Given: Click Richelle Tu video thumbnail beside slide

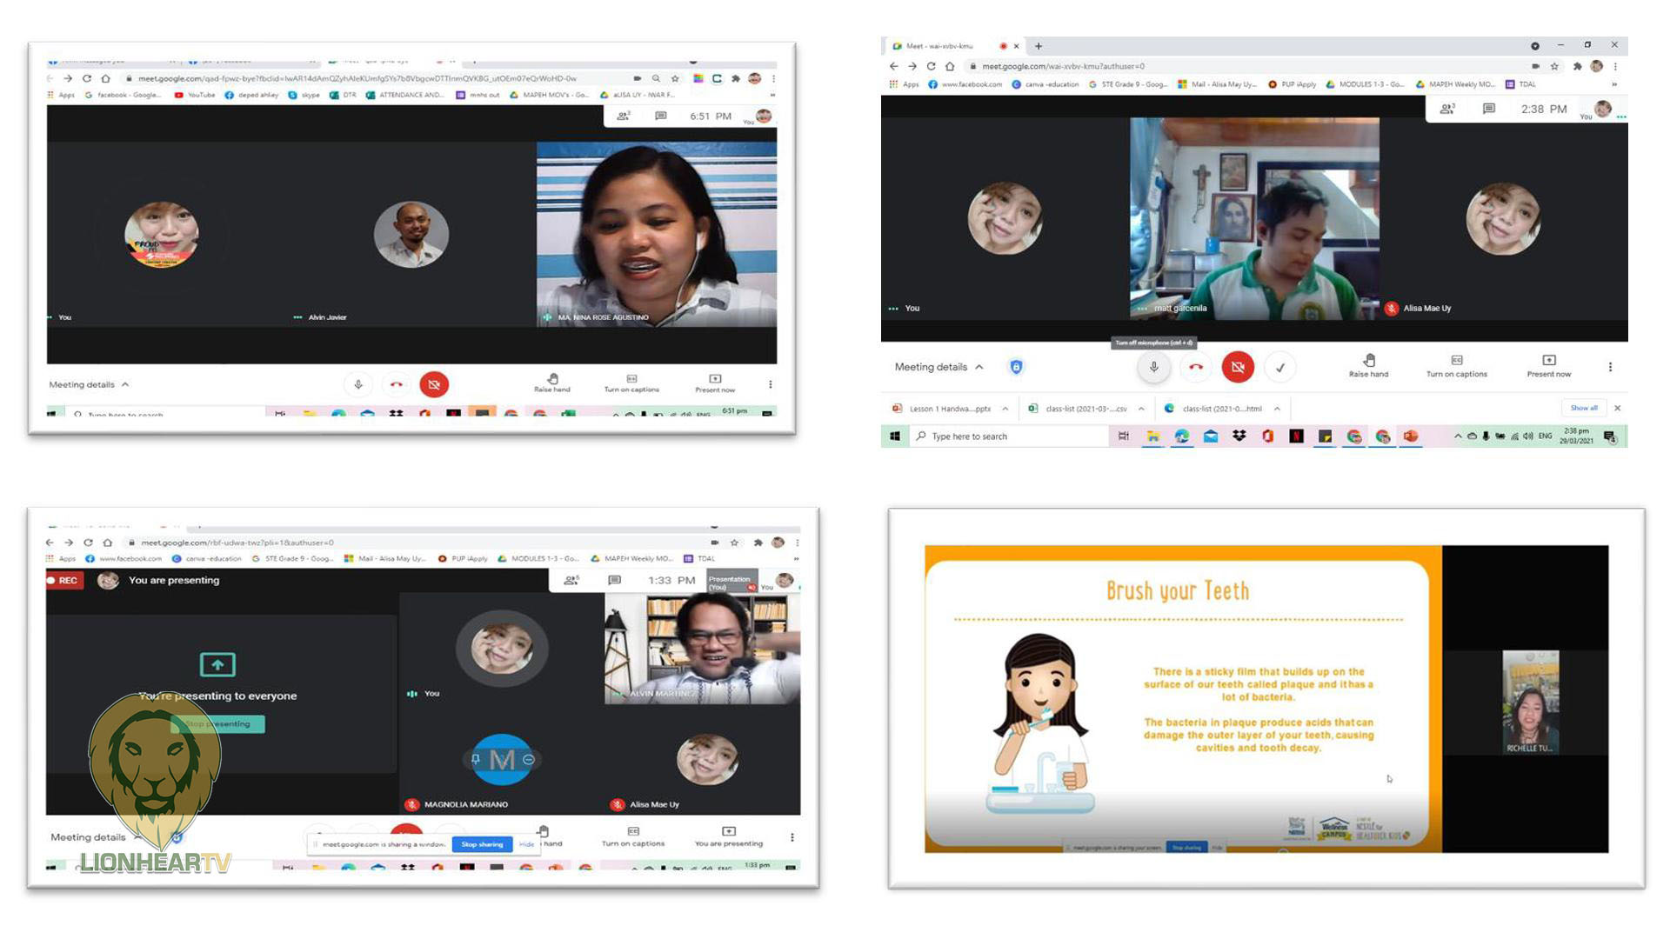Looking at the screenshot, I should (x=1530, y=701).
